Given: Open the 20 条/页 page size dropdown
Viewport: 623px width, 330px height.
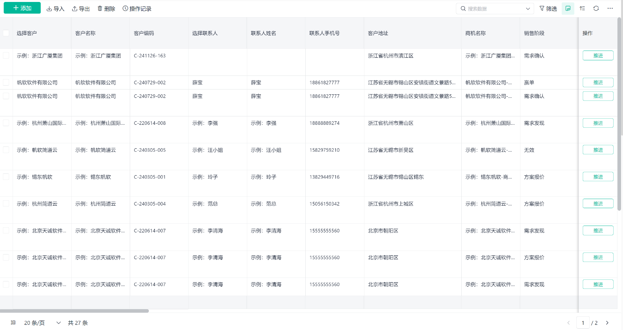Looking at the screenshot, I should (42, 323).
